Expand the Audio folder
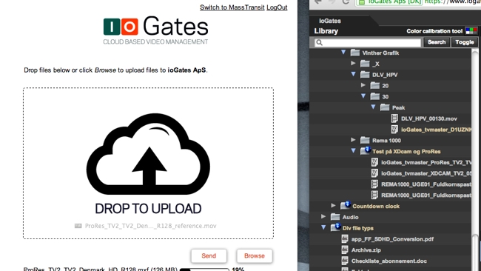Image resolution: width=481 pixels, height=271 pixels. [x=323, y=217]
